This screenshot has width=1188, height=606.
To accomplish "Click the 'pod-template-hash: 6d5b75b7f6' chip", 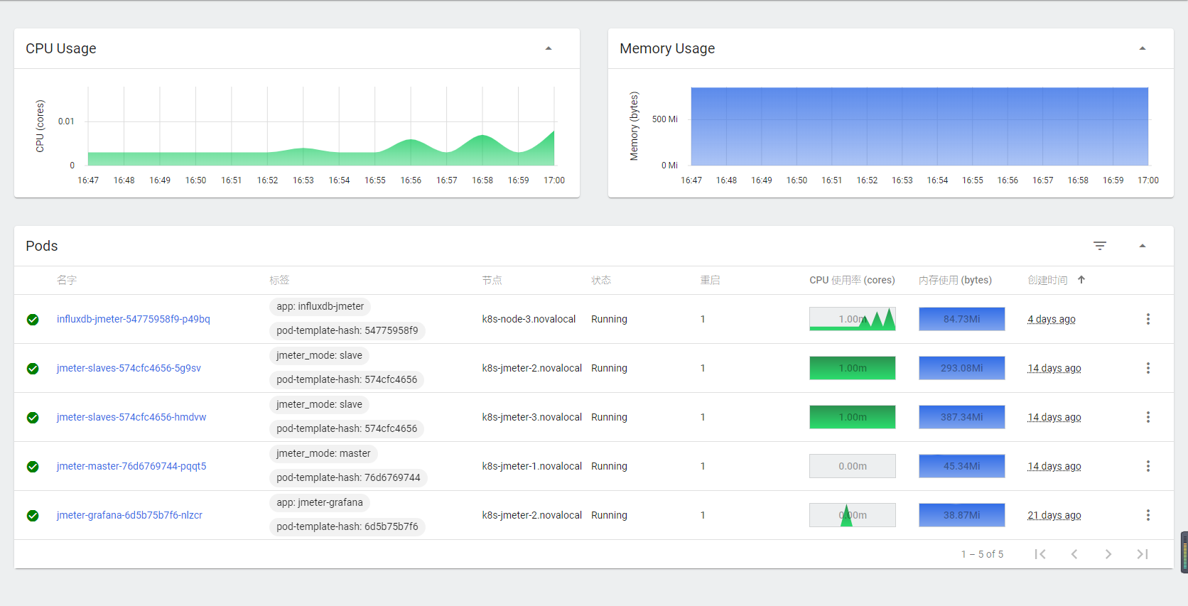I will [347, 526].
